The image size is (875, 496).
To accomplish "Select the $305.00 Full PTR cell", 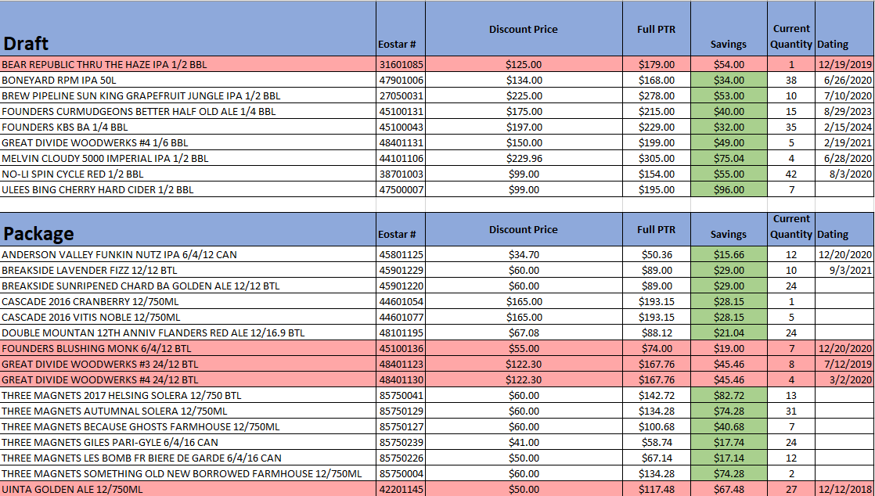I will [x=656, y=158].
